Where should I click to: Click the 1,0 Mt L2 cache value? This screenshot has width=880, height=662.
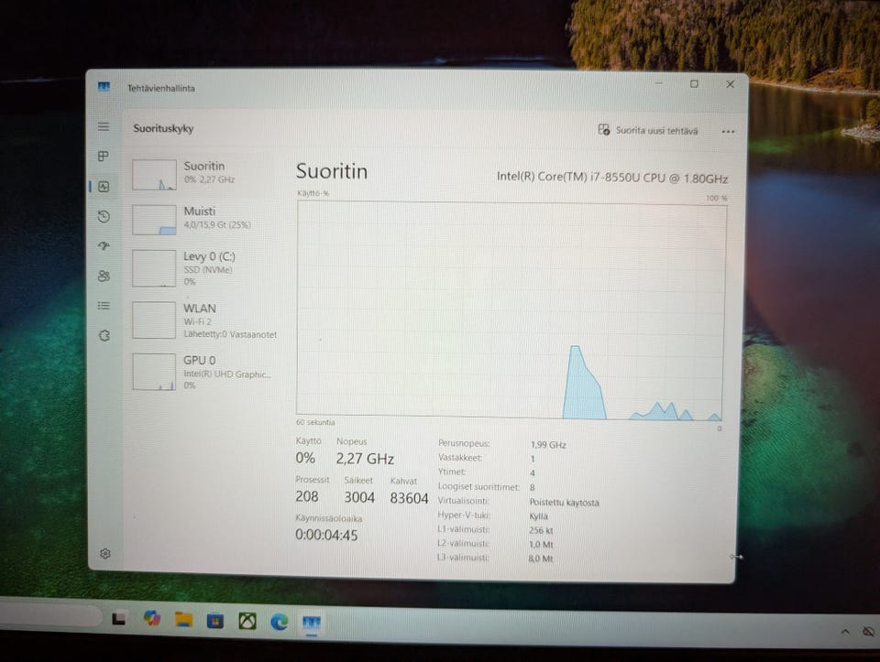[x=541, y=545]
